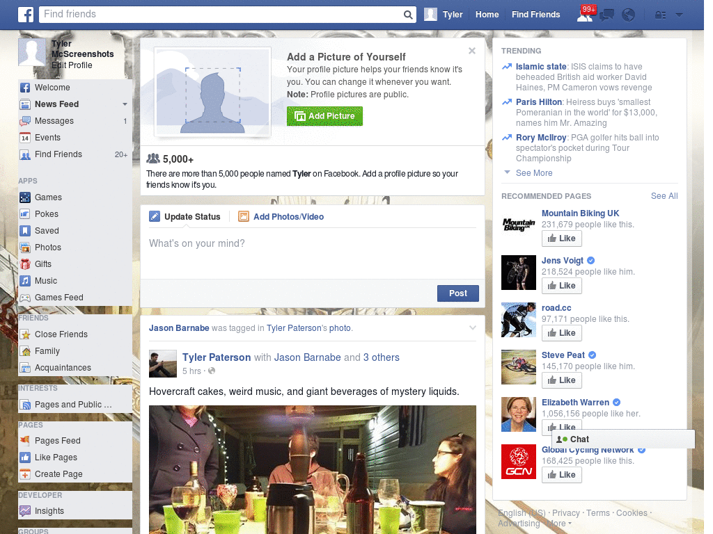Open the Insights chart icon
Screen dimensions: 713x534
pyautogui.click(x=25, y=511)
